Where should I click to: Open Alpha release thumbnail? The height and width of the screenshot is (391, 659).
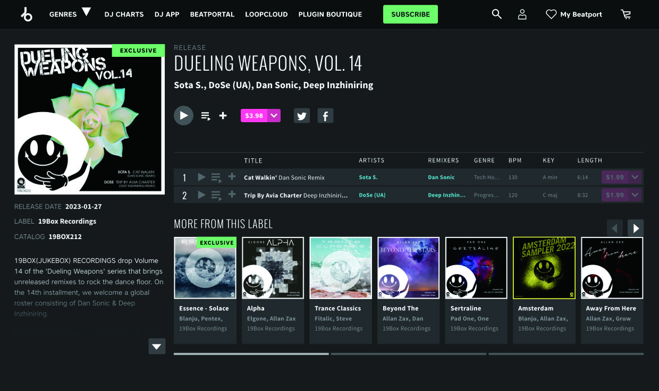click(x=273, y=268)
